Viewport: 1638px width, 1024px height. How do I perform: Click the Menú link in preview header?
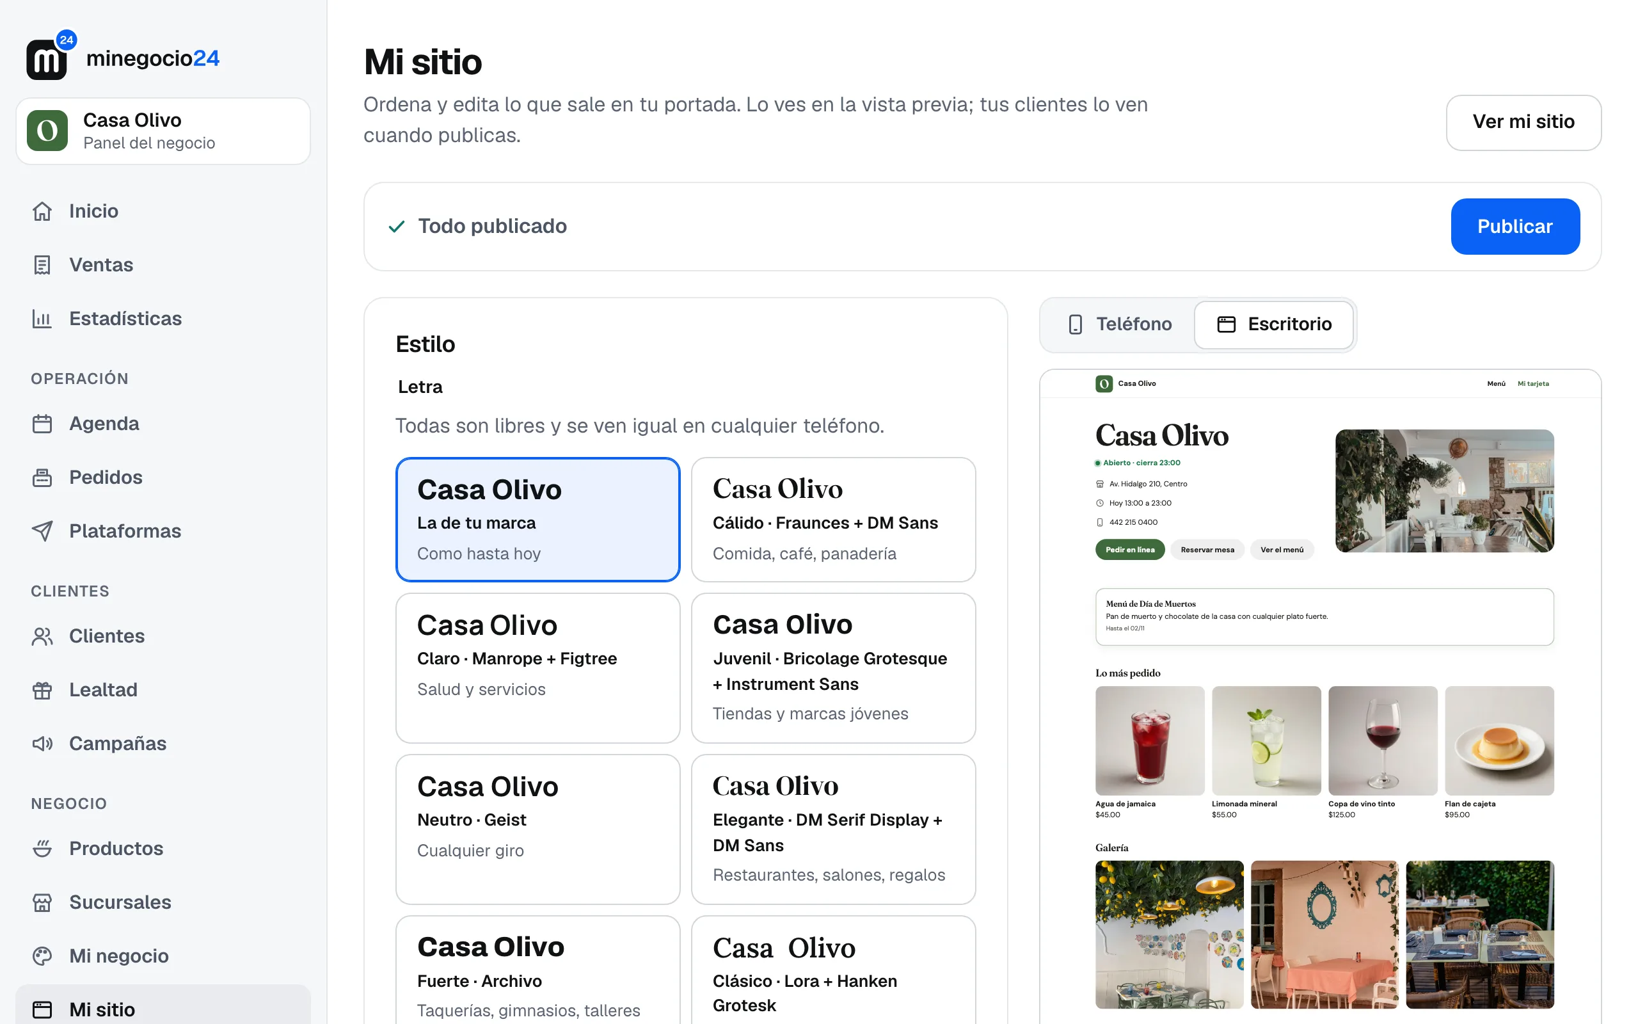coord(1496,384)
